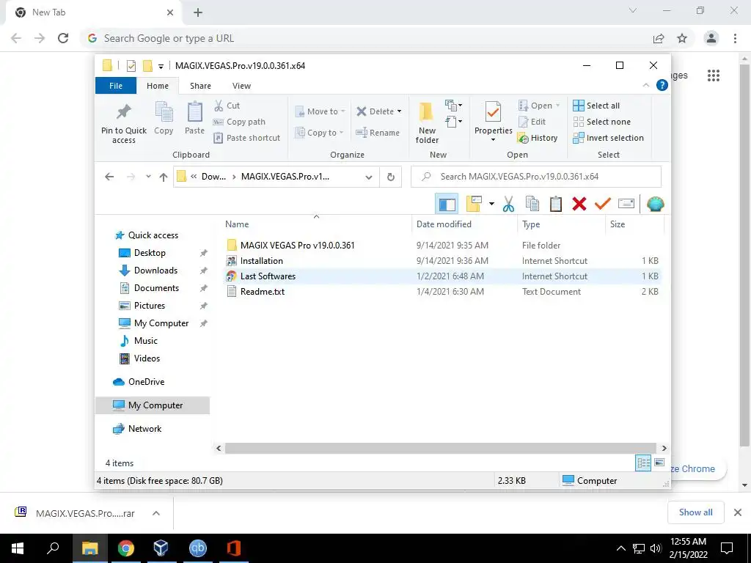Click the Paste ribbon button
The height and width of the screenshot is (563, 751).
pos(194,118)
